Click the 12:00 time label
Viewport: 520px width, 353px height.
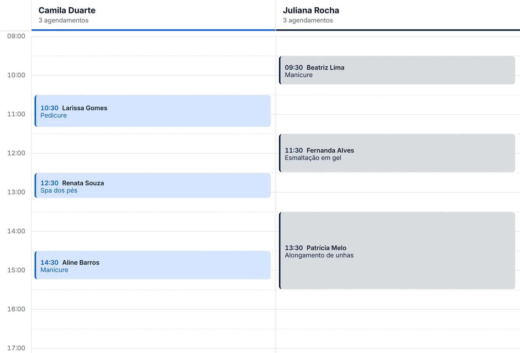(x=16, y=153)
